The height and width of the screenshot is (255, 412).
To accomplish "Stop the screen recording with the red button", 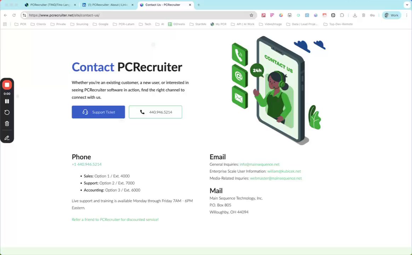I will point(7,85).
